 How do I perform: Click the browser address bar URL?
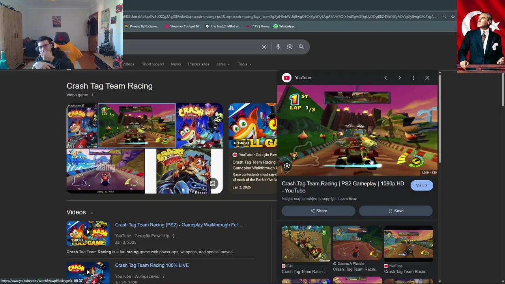point(279,17)
